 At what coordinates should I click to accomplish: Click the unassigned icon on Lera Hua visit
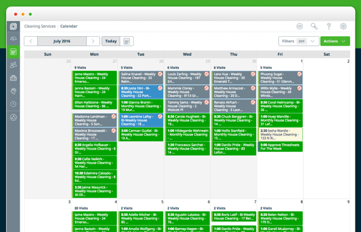[253, 74]
